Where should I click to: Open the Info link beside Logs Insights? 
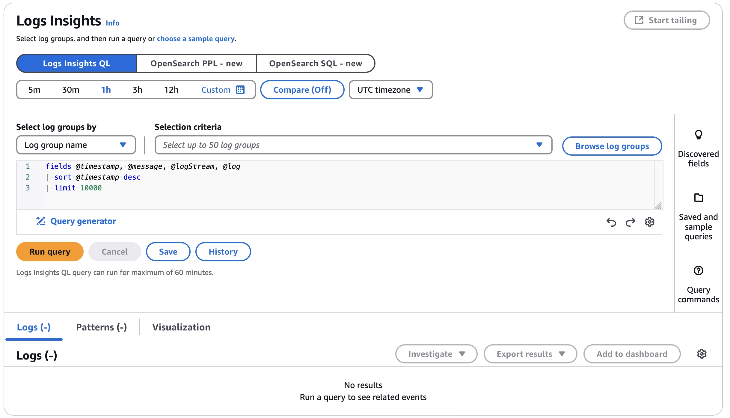coord(112,23)
